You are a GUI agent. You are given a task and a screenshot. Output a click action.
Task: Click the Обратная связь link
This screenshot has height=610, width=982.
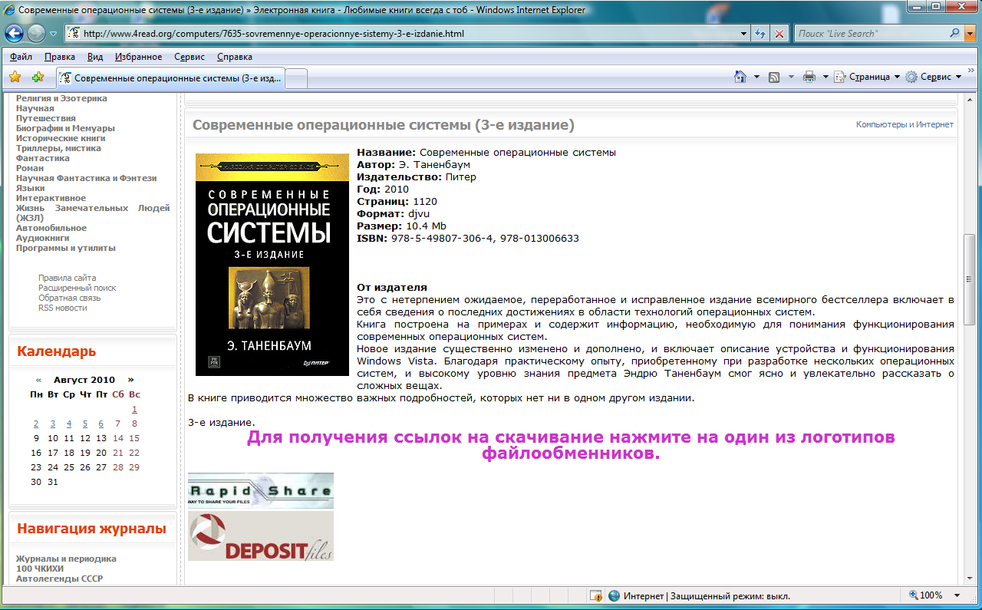pyautogui.click(x=70, y=298)
